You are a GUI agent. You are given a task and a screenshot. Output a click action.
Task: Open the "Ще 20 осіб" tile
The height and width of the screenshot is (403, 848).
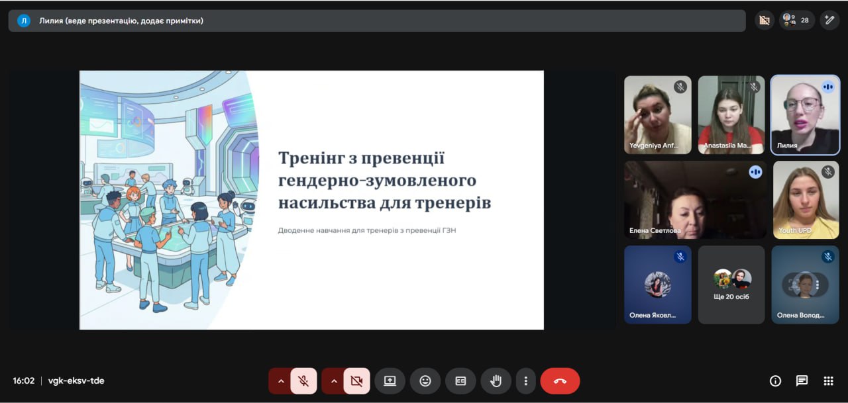[731, 285]
